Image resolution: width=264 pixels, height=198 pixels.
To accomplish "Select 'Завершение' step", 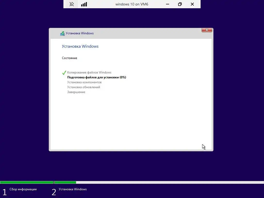I will click(x=76, y=92).
